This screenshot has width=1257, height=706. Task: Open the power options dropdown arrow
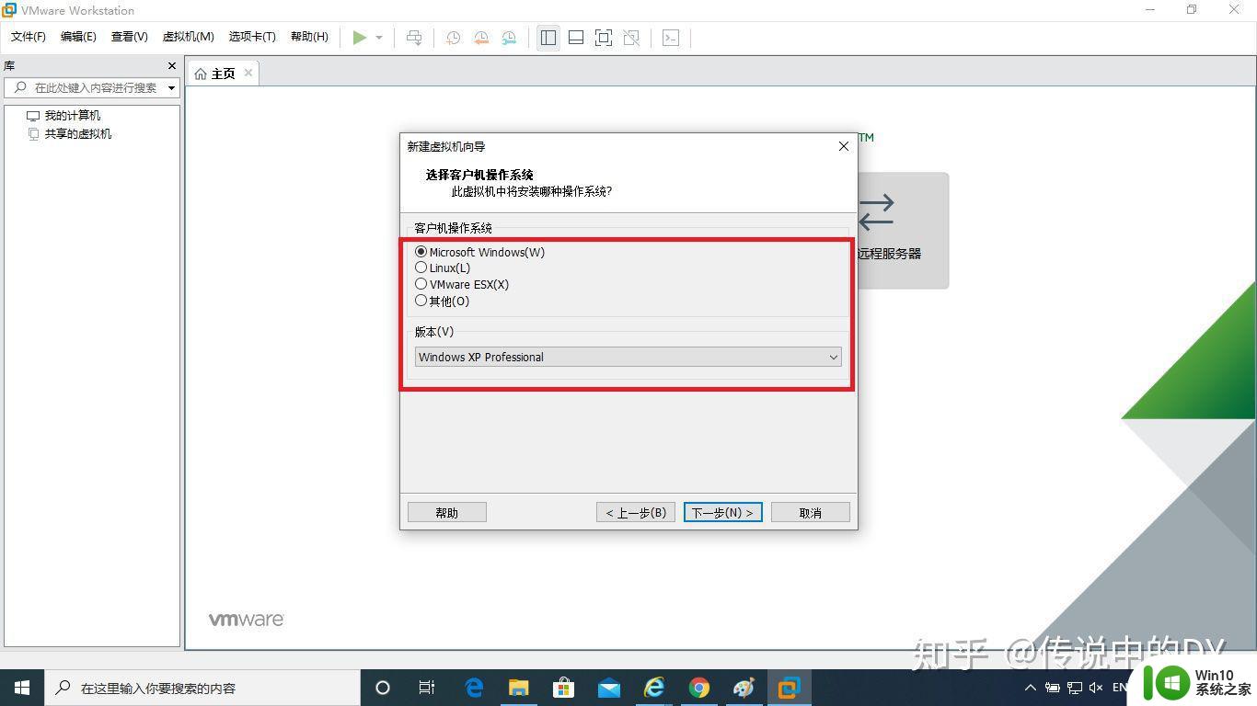tap(379, 38)
